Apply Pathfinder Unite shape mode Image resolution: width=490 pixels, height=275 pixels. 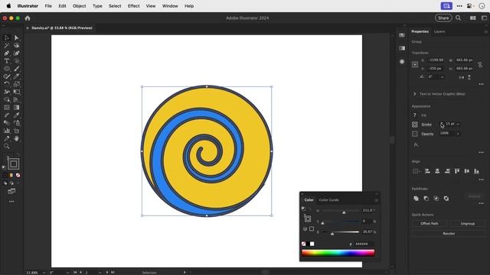click(416, 199)
